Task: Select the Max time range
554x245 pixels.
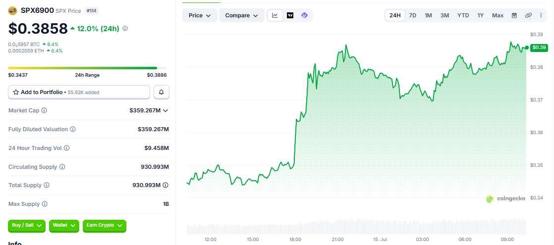Action: [x=498, y=15]
